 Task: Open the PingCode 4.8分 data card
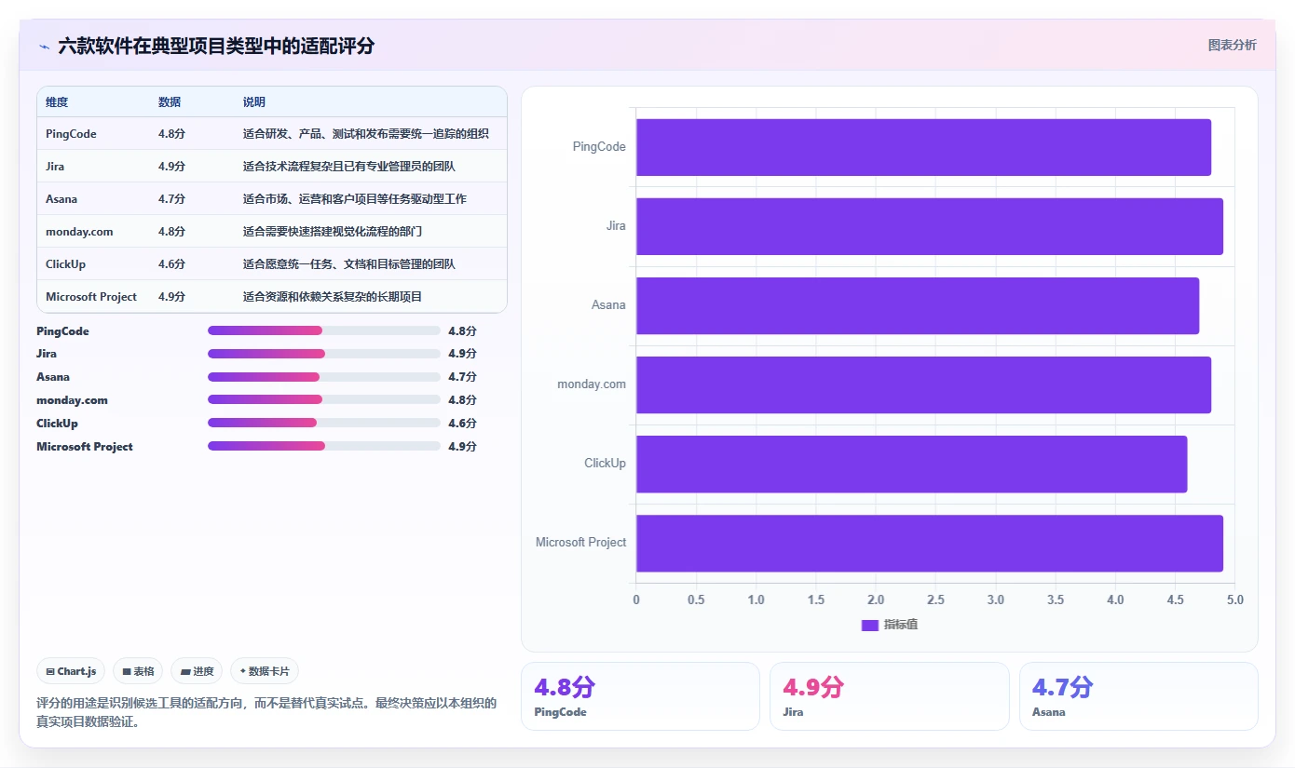[x=640, y=696]
